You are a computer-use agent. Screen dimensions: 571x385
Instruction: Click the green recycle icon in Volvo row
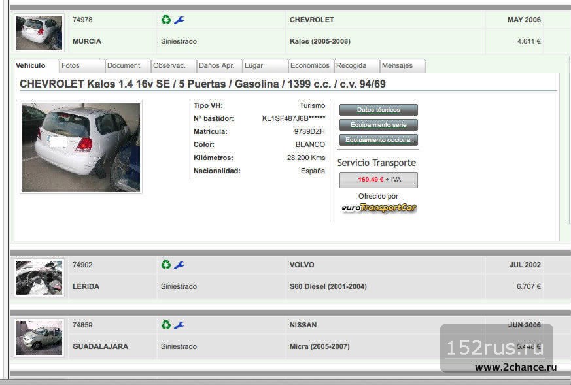166,265
